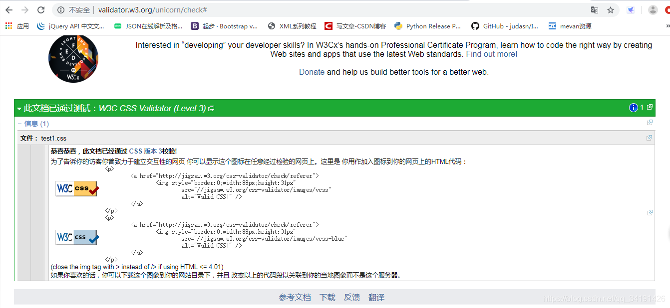The width and height of the screenshot is (670, 308).
Task: Open XML tutorial series bookmark
Action: pos(292,26)
